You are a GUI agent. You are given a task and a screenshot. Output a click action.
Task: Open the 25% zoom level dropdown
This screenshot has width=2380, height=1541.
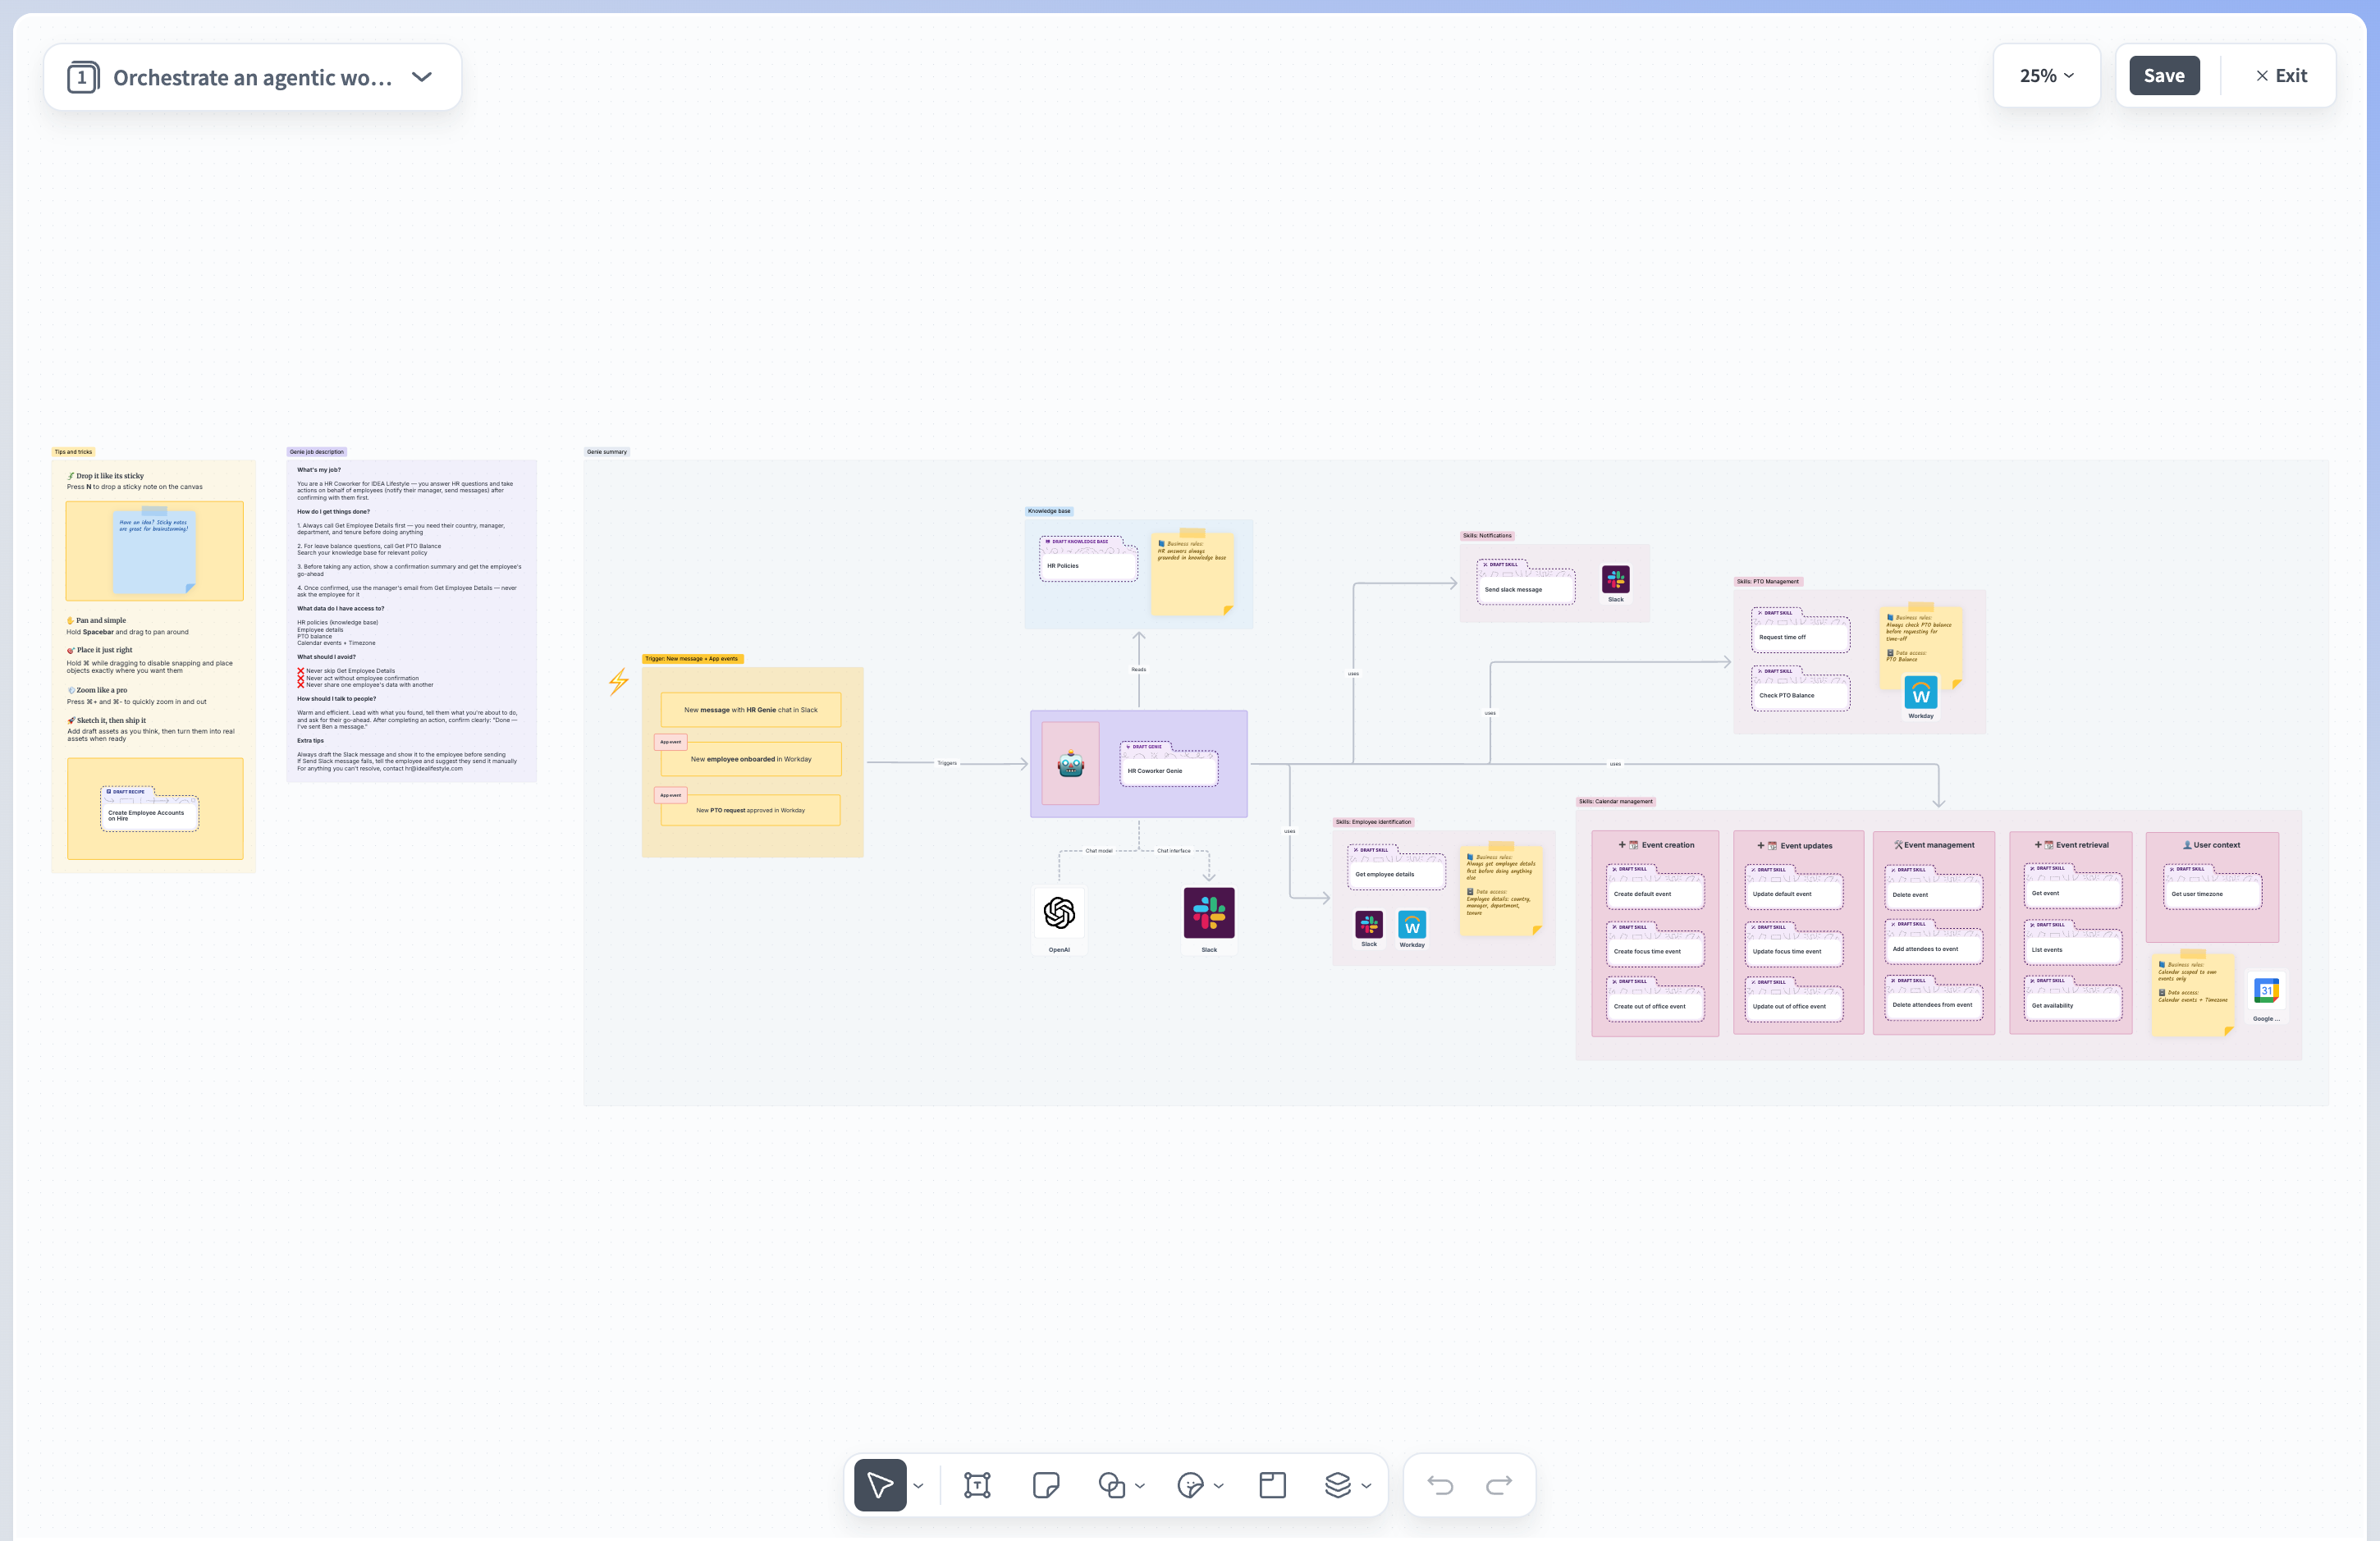2046,76
